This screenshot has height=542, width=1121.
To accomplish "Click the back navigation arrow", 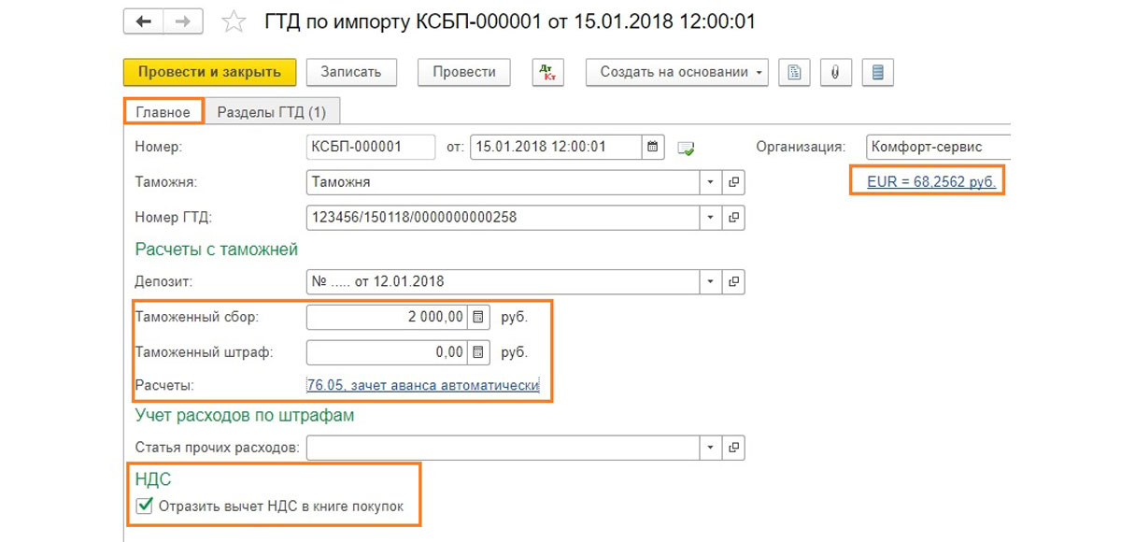I will (143, 21).
